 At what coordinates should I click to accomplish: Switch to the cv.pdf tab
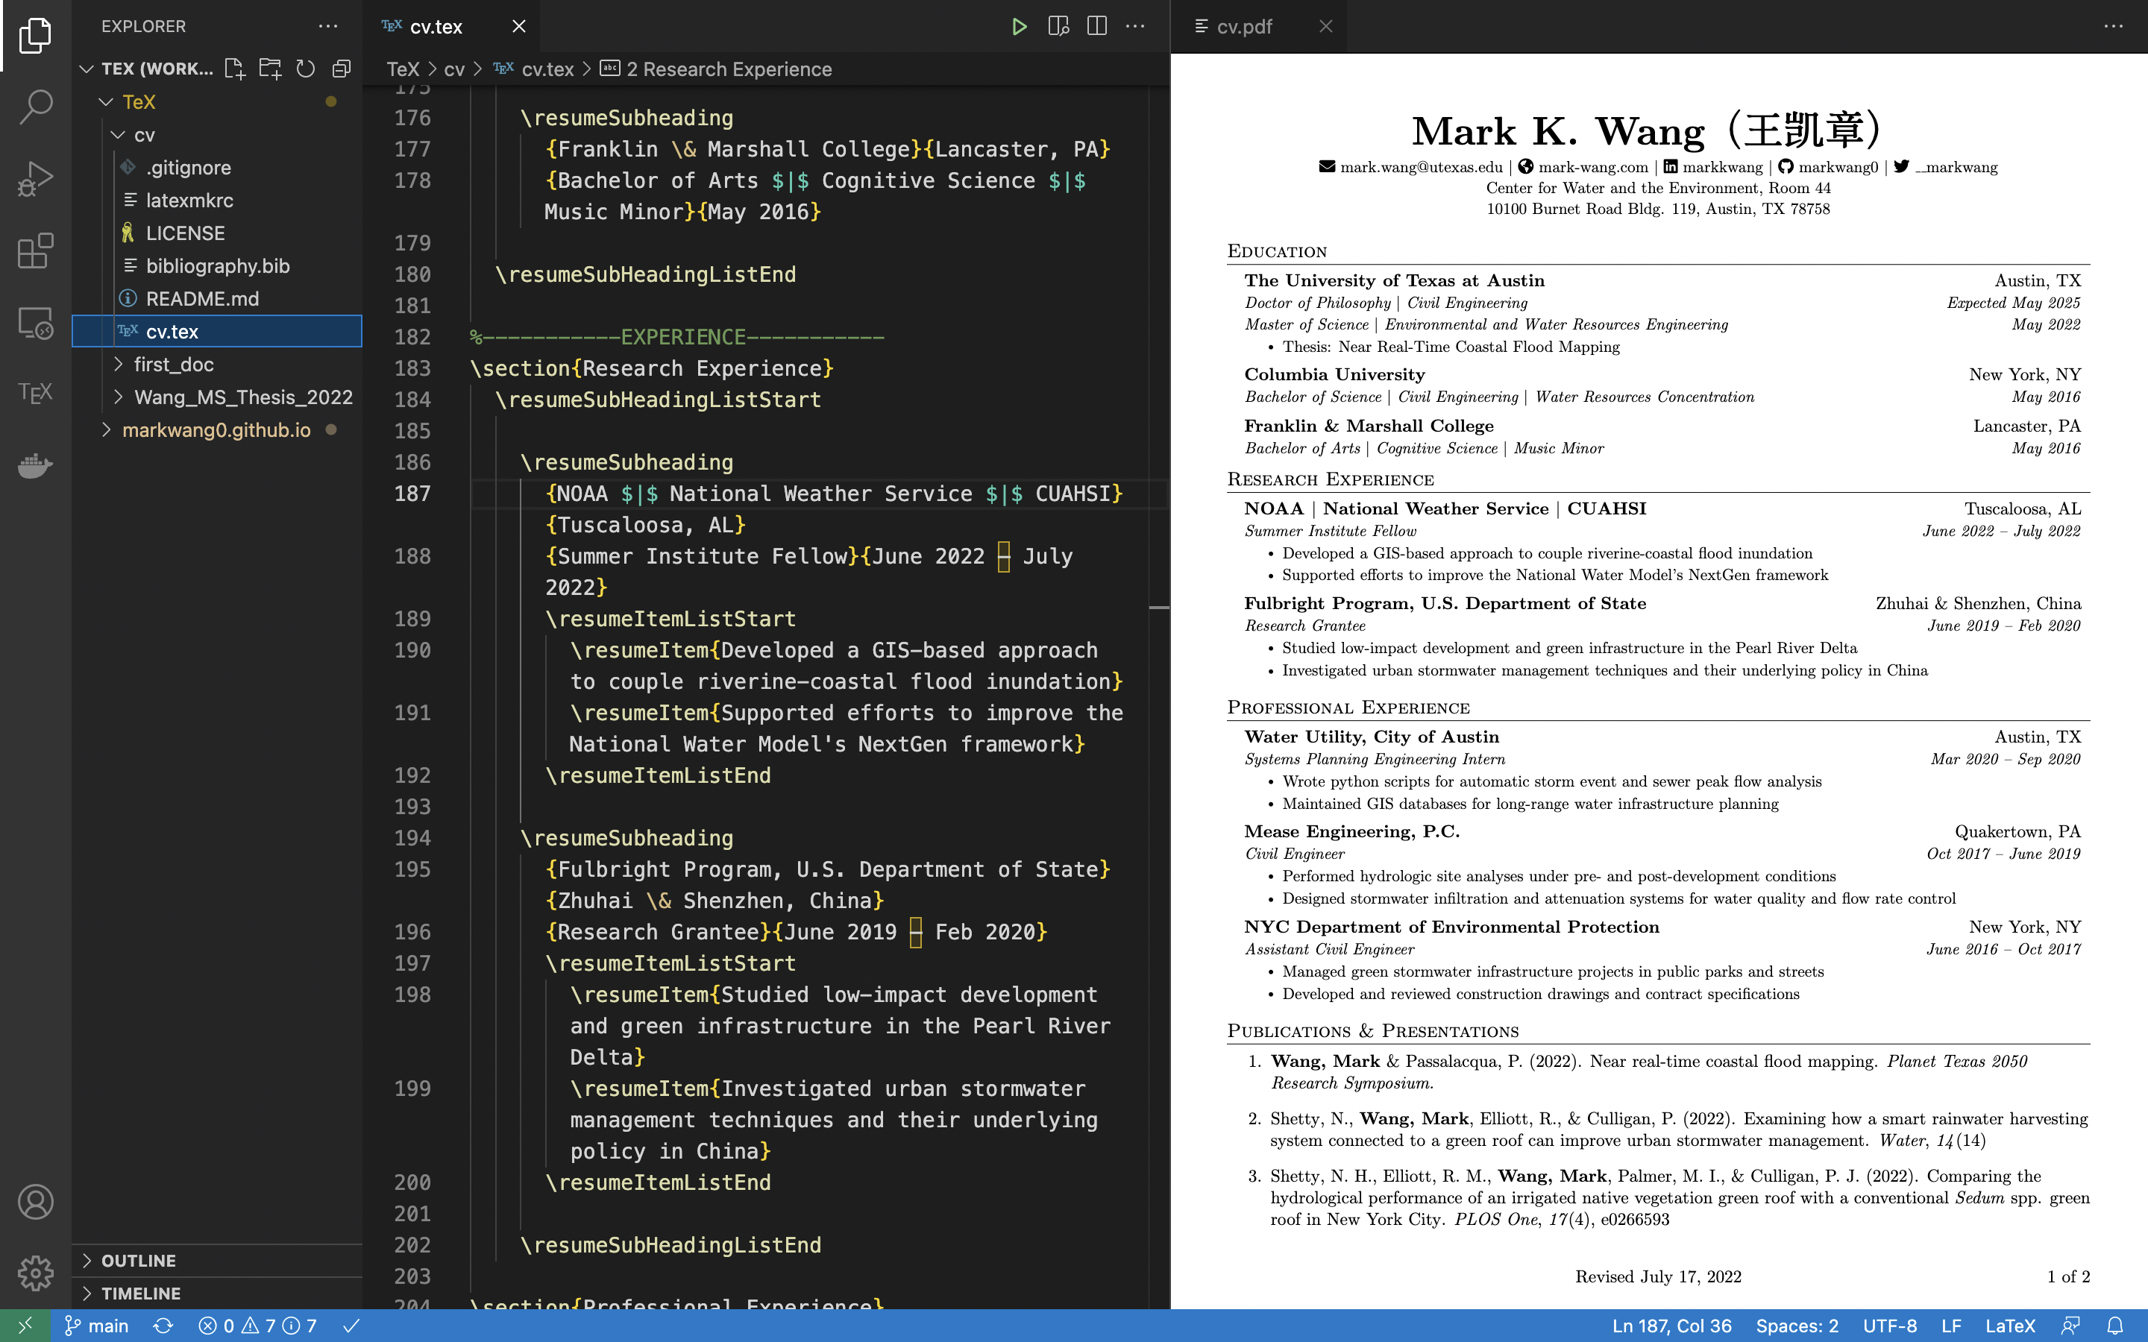click(1243, 27)
